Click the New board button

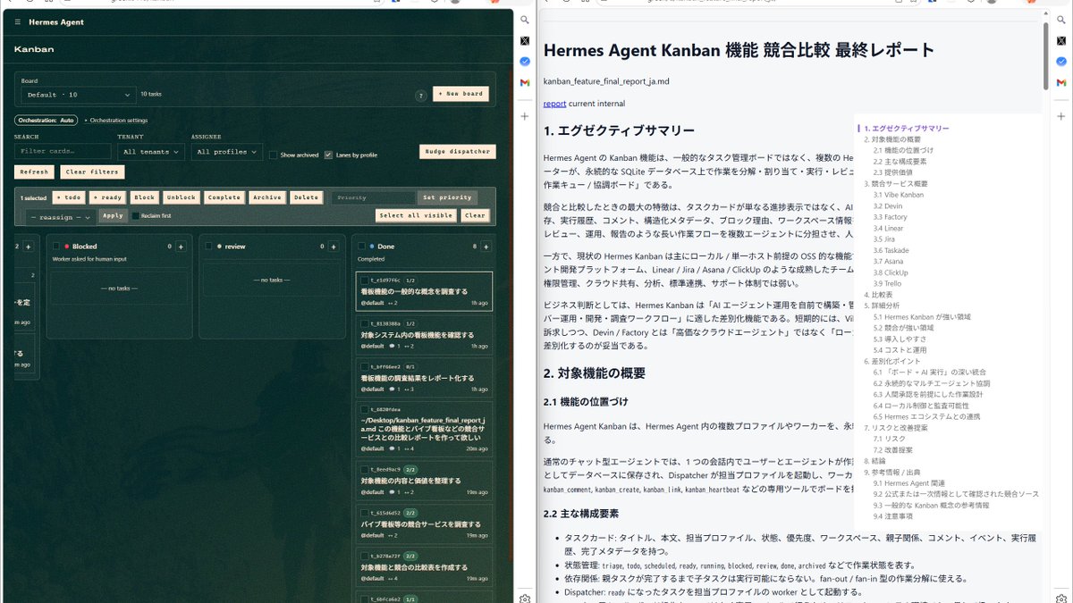[x=460, y=94]
